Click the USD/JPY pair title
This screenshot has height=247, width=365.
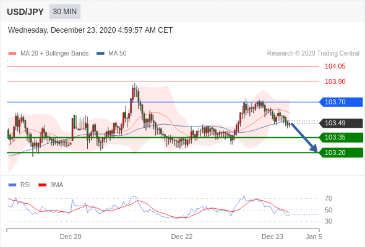25,12
